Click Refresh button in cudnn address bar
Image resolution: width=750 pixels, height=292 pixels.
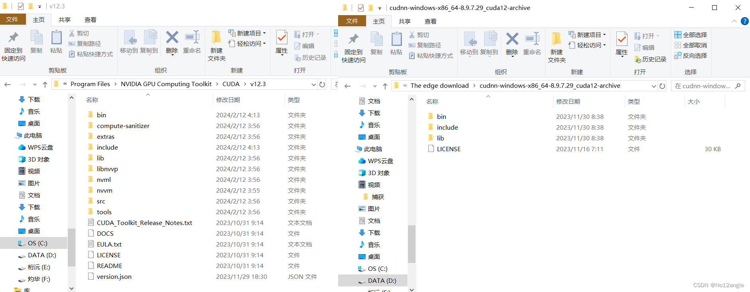[x=662, y=86]
